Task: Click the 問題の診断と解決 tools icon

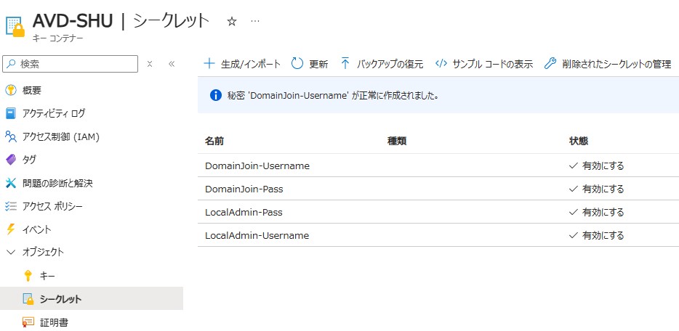Action: point(11,183)
